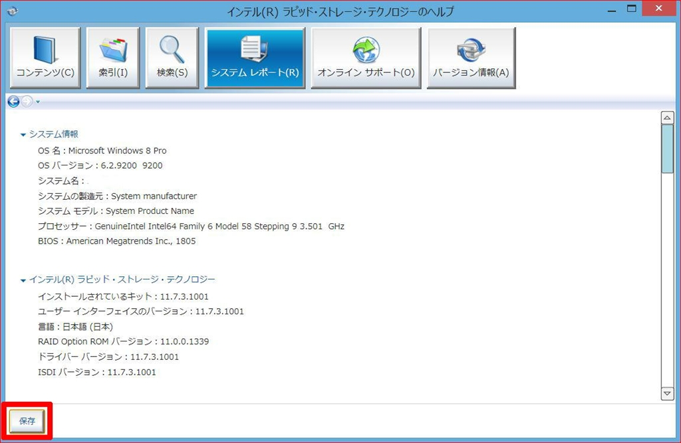Collapse the システム情報 section triangle
This screenshot has height=443, width=681.
pyautogui.click(x=23, y=135)
